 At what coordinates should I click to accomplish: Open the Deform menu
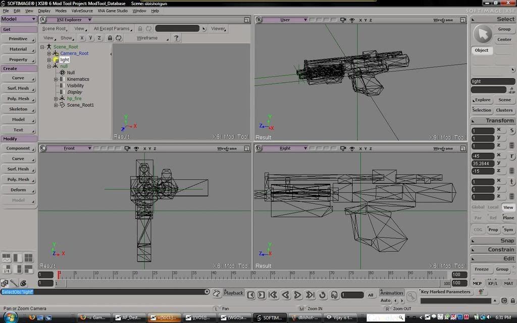(19, 190)
